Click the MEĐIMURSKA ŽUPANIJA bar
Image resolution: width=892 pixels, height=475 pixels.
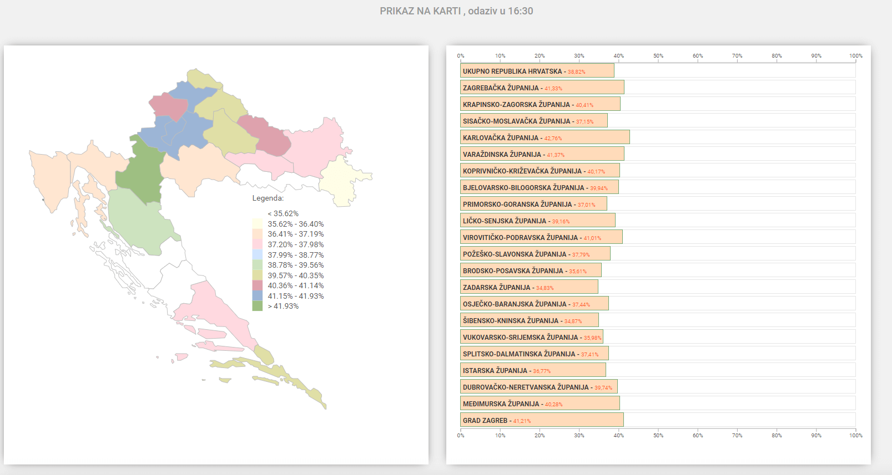(540, 404)
